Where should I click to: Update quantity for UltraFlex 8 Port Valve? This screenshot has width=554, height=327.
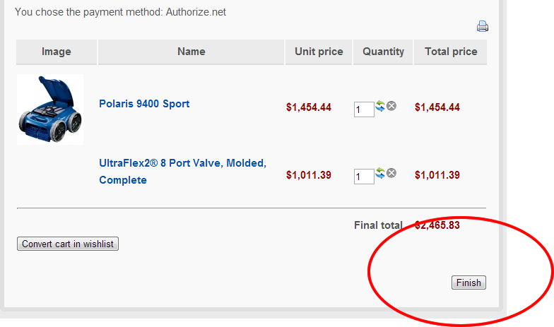point(380,173)
